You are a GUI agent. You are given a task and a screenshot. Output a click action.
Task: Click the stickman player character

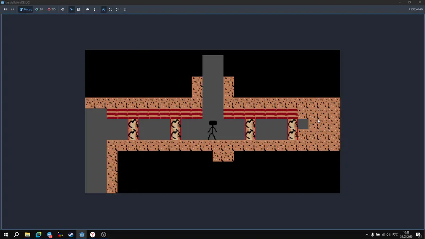[212, 130]
